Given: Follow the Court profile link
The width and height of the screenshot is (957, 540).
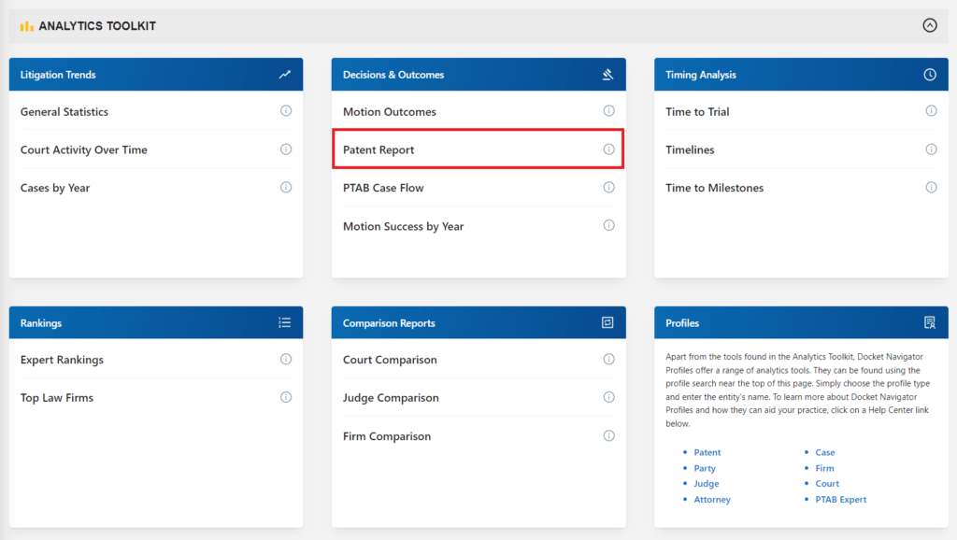Looking at the screenshot, I should (827, 483).
